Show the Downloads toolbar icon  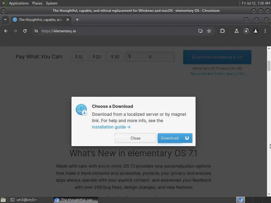(246, 31)
